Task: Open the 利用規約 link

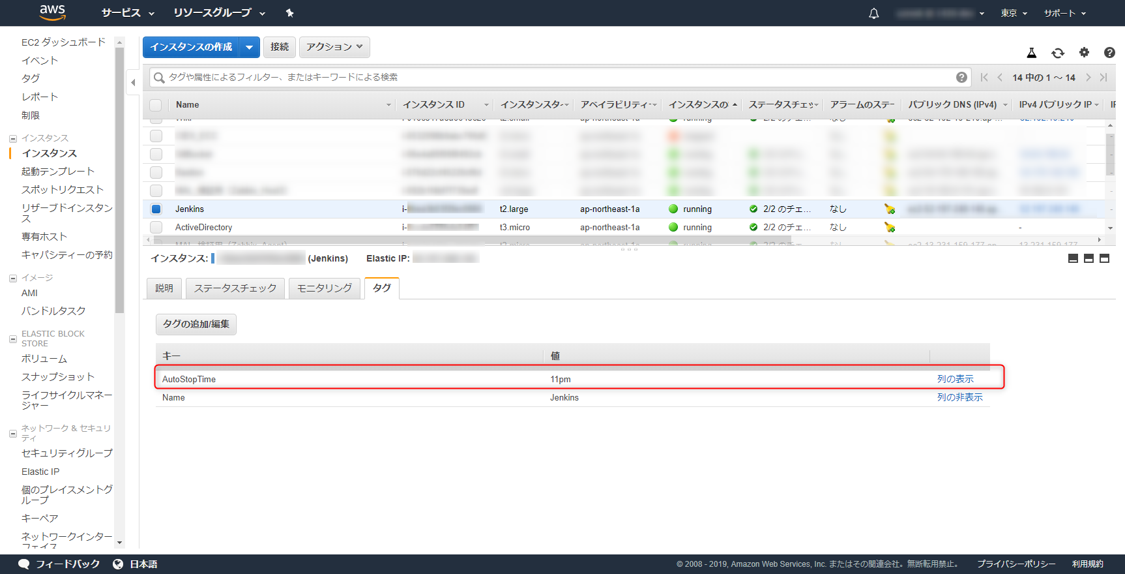Action: click(1088, 564)
